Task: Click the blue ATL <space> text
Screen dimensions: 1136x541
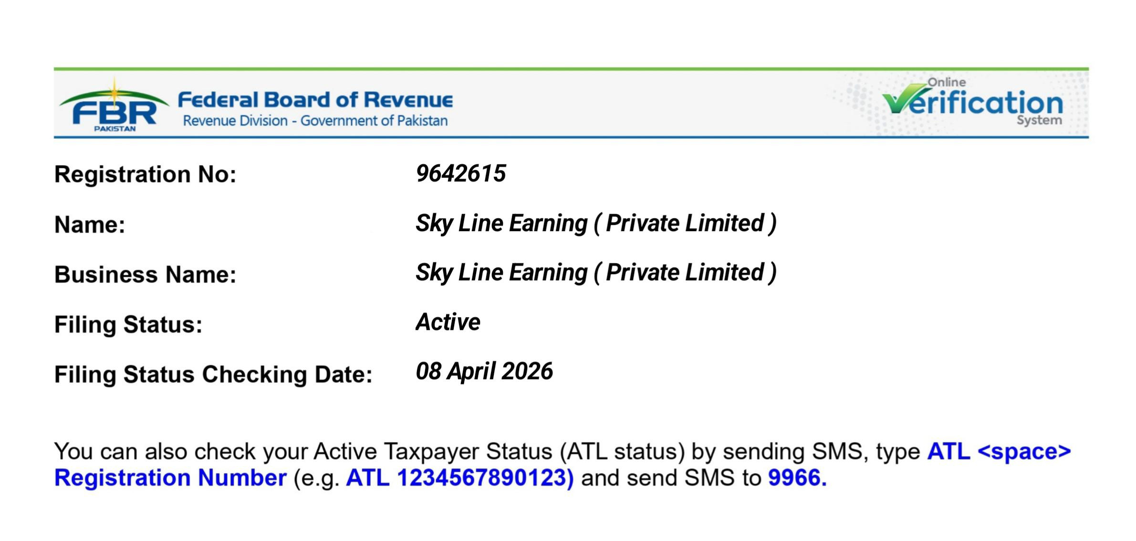Action: pyautogui.click(x=999, y=451)
